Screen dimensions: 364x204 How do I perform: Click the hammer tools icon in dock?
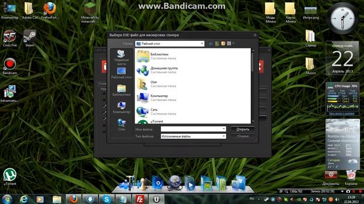(x=126, y=183)
